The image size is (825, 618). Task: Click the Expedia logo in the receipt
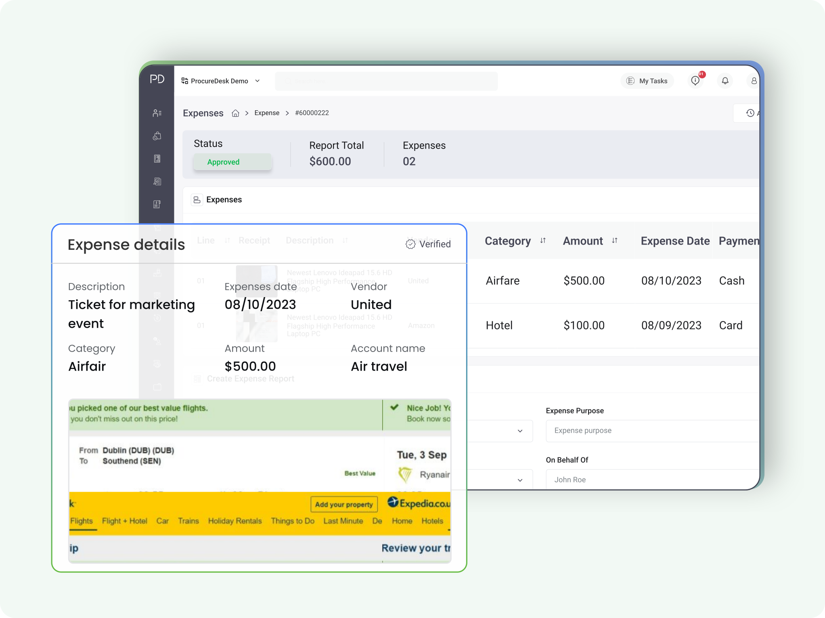click(419, 503)
